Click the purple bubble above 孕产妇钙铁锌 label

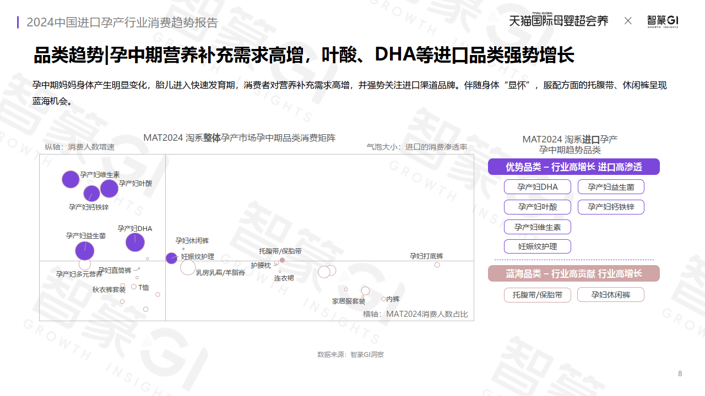(x=91, y=194)
